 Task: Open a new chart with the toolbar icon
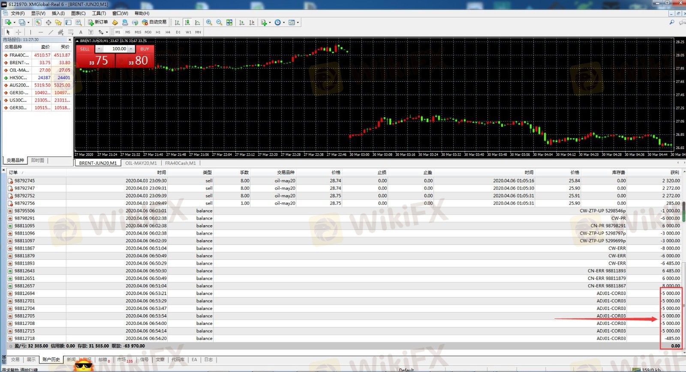[8, 22]
